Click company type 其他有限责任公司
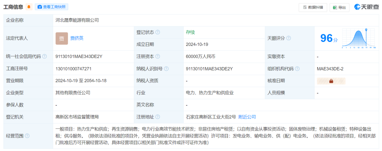The width and height of the screenshot is (382, 151). point(73,93)
